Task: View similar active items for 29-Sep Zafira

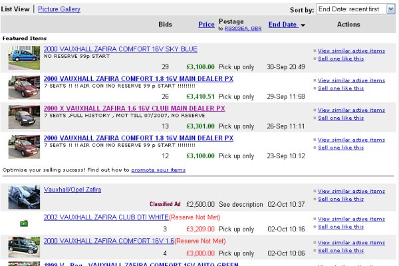Action: point(351,80)
